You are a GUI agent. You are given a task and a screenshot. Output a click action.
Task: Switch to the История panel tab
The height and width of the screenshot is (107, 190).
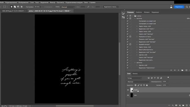point(147,12)
